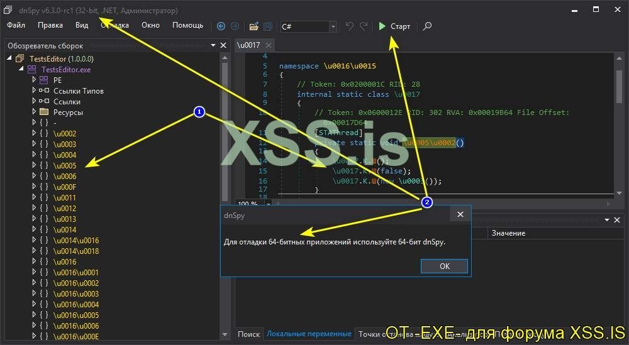Screen dimensions: 629x345
Task: Select the \u0011 namespace item
Action: [65, 197]
